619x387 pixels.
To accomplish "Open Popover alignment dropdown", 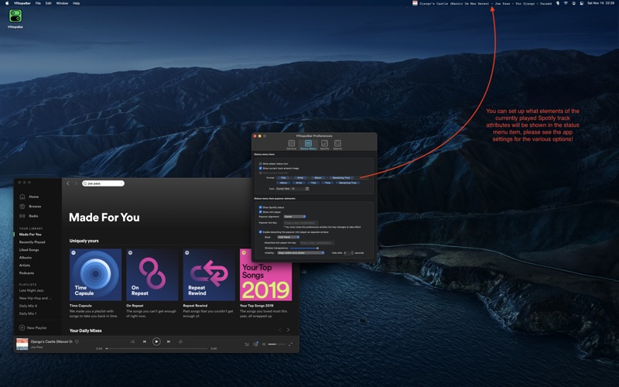I will click(x=295, y=217).
